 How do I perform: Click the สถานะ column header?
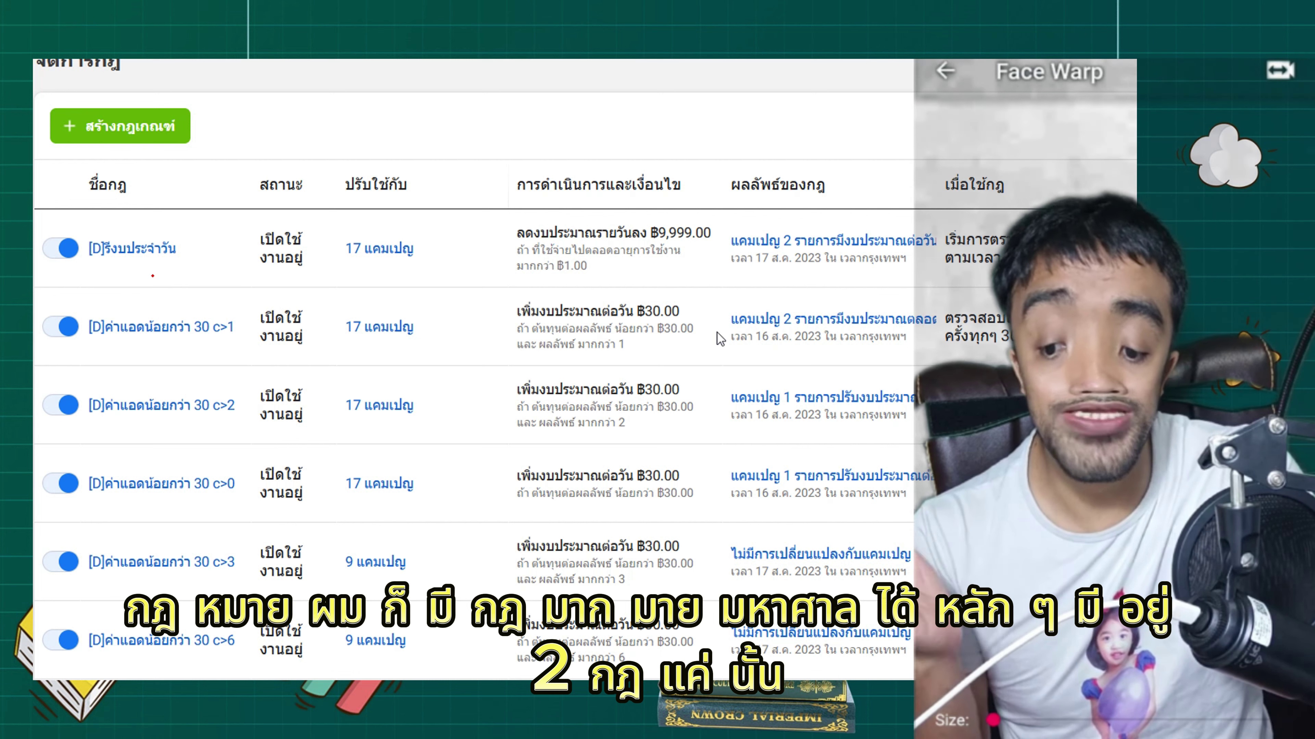click(280, 185)
